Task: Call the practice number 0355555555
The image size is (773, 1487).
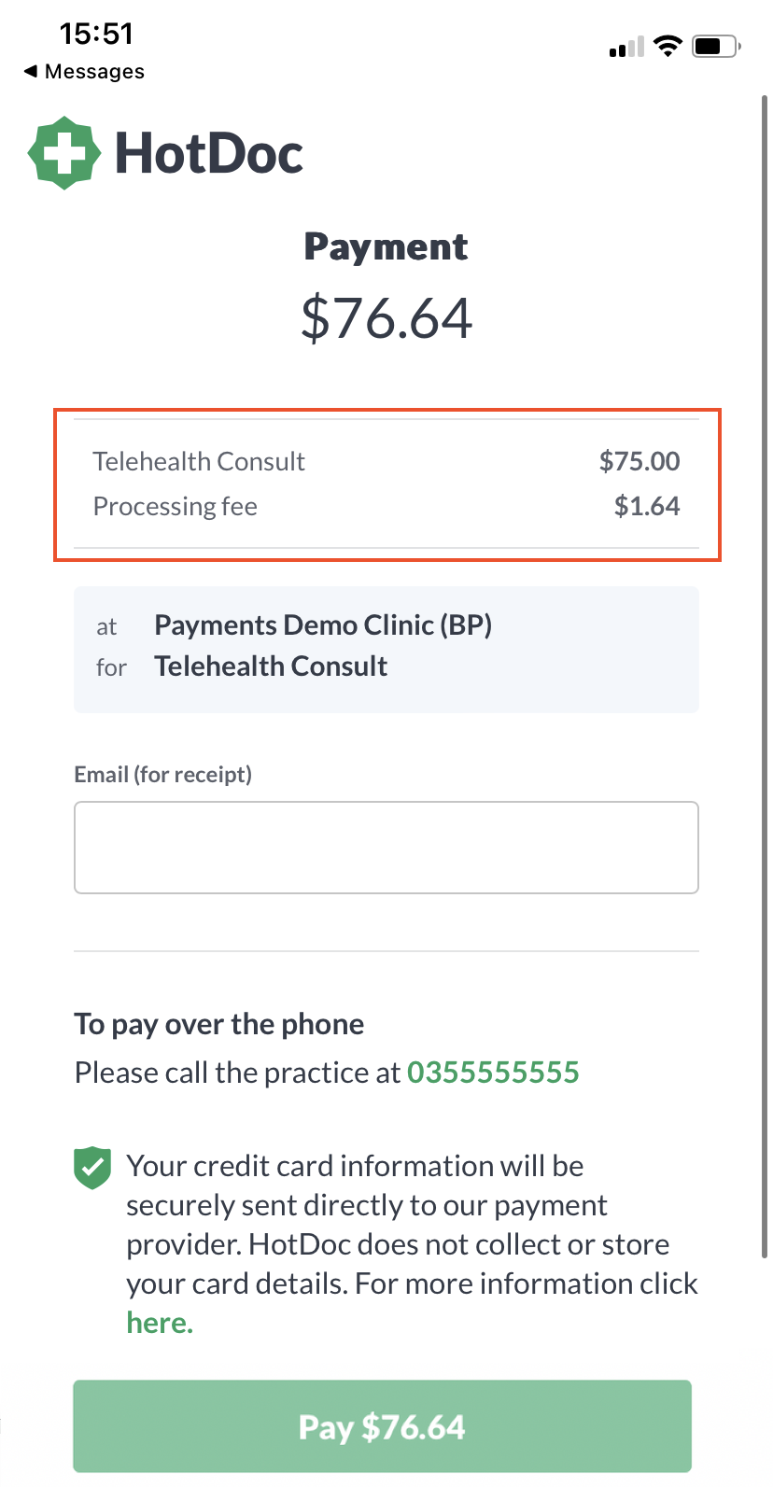Action: tap(494, 1072)
